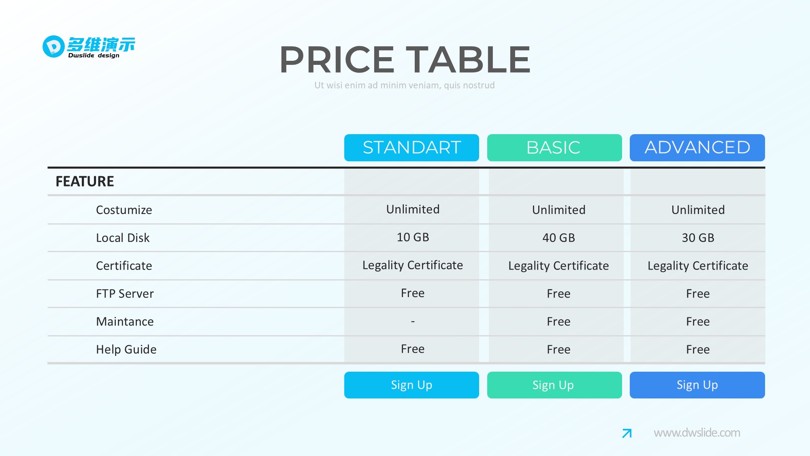Open the www.dwslide.com link

(697, 433)
